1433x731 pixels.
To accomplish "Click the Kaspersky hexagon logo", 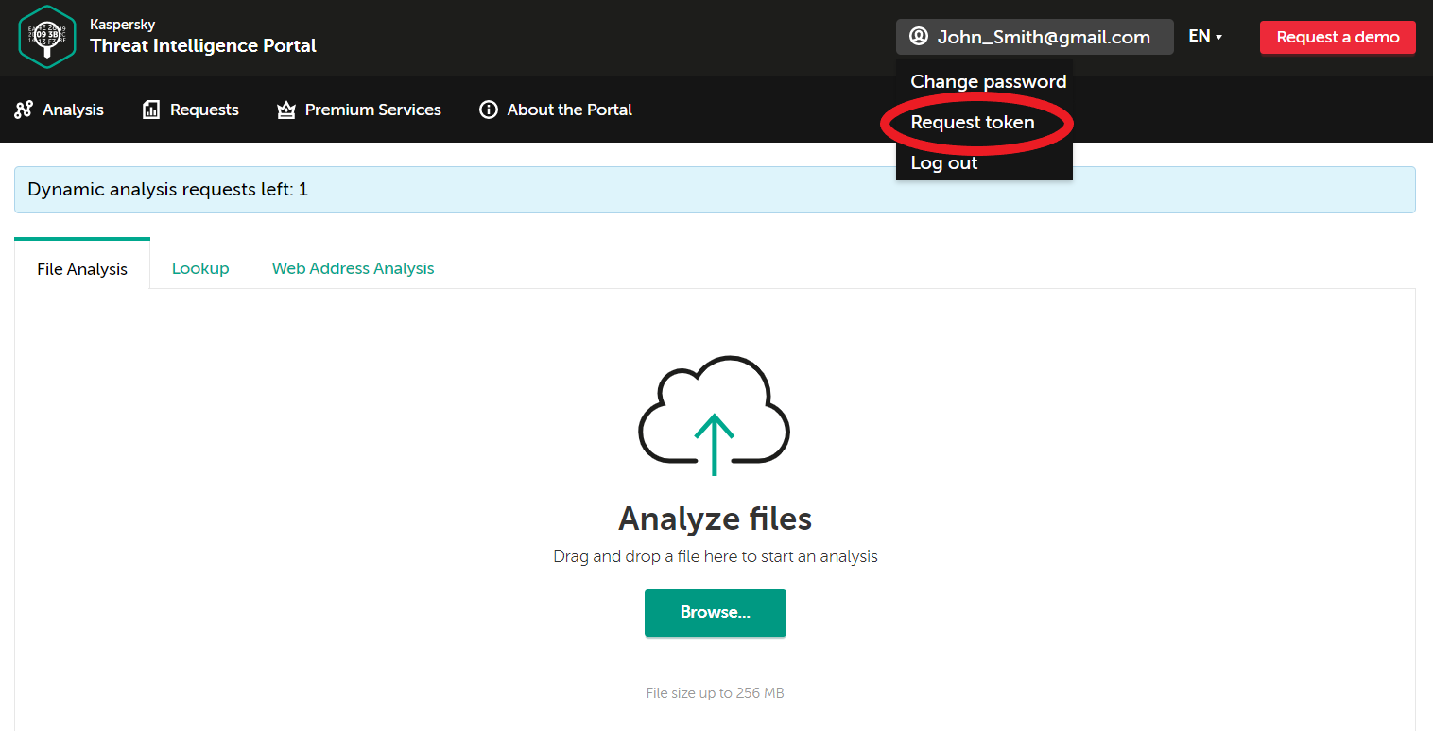I will pos(47,37).
